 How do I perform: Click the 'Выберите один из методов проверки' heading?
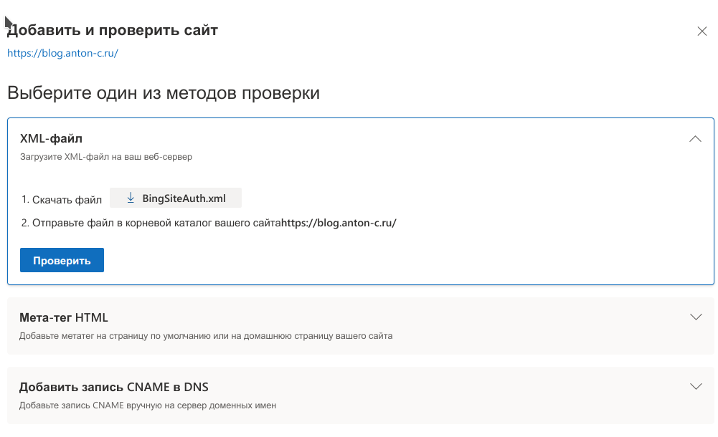(163, 93)
